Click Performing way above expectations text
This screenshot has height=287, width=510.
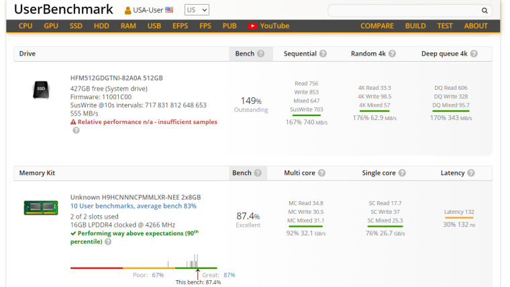point(134,237)
